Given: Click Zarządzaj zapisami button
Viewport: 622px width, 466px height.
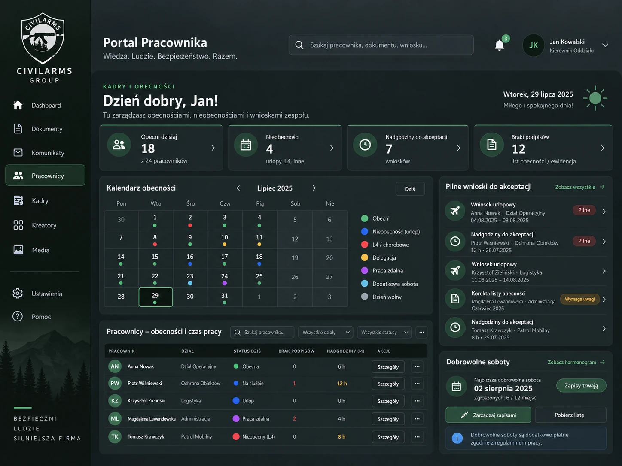Looking at the screenshot, I should [x=488, y=415].
